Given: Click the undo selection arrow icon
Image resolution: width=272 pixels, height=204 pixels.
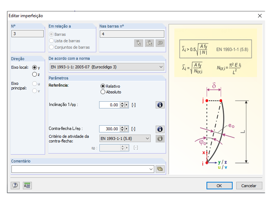Looking at the screenshot, I should pos(160,43).
